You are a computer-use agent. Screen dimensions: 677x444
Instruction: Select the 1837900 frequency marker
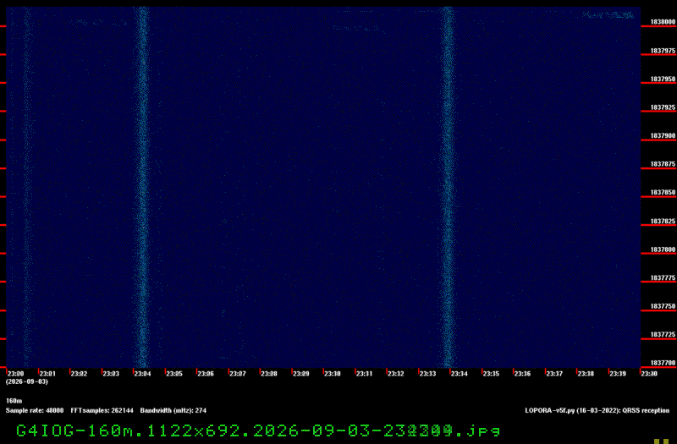tap(663, 135)
